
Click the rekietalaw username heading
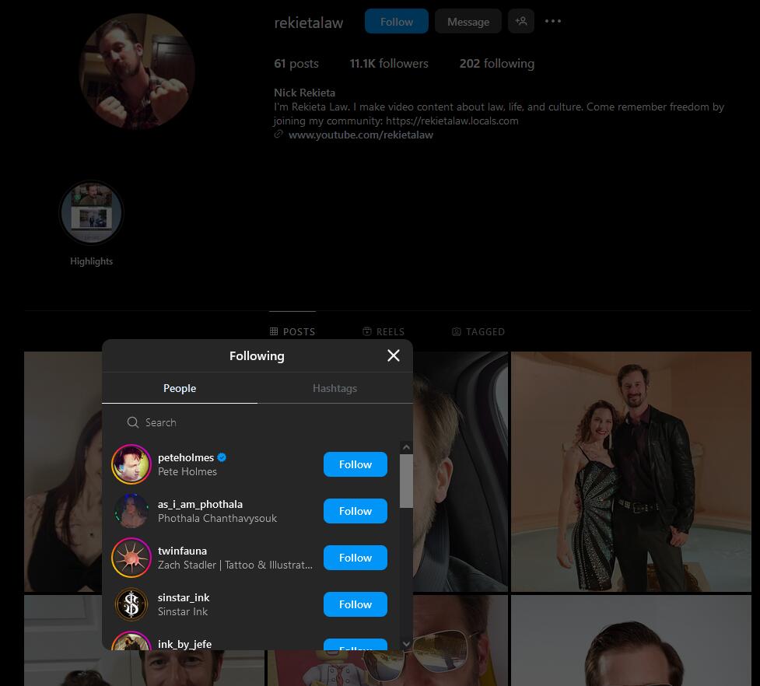(x=308, y=23)
